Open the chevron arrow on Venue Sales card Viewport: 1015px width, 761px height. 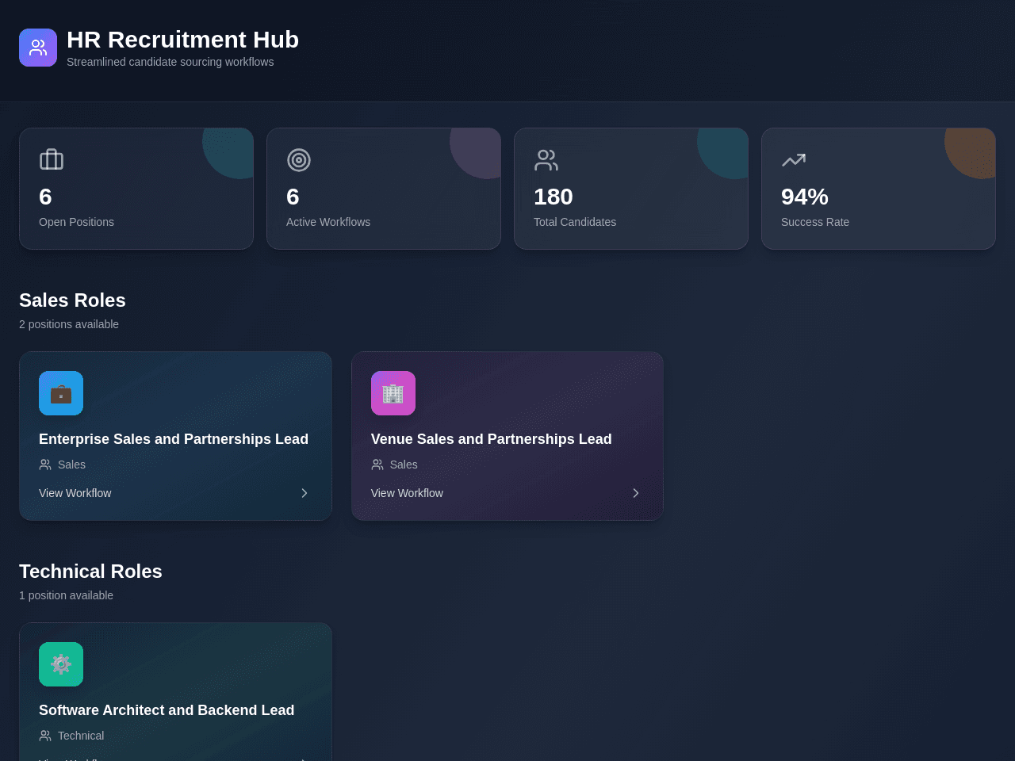point(636,493)
